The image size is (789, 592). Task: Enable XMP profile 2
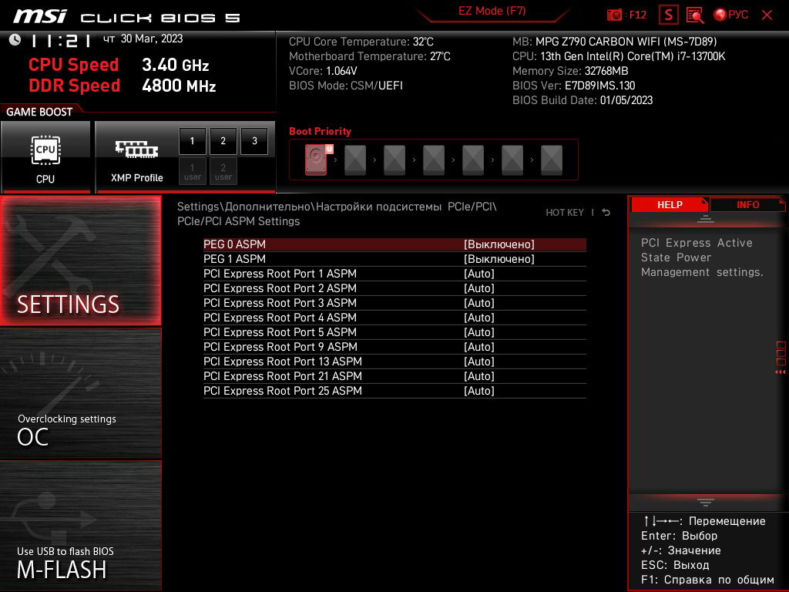(223, 141)
